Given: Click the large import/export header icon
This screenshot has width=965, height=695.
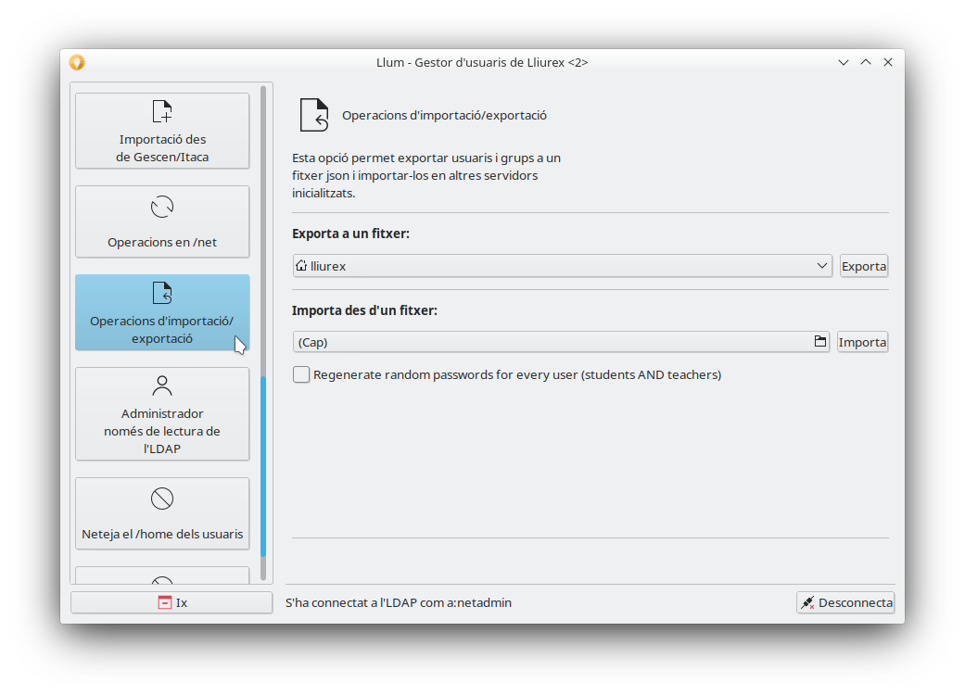Looking at the screenshot, I should (314, 116).
